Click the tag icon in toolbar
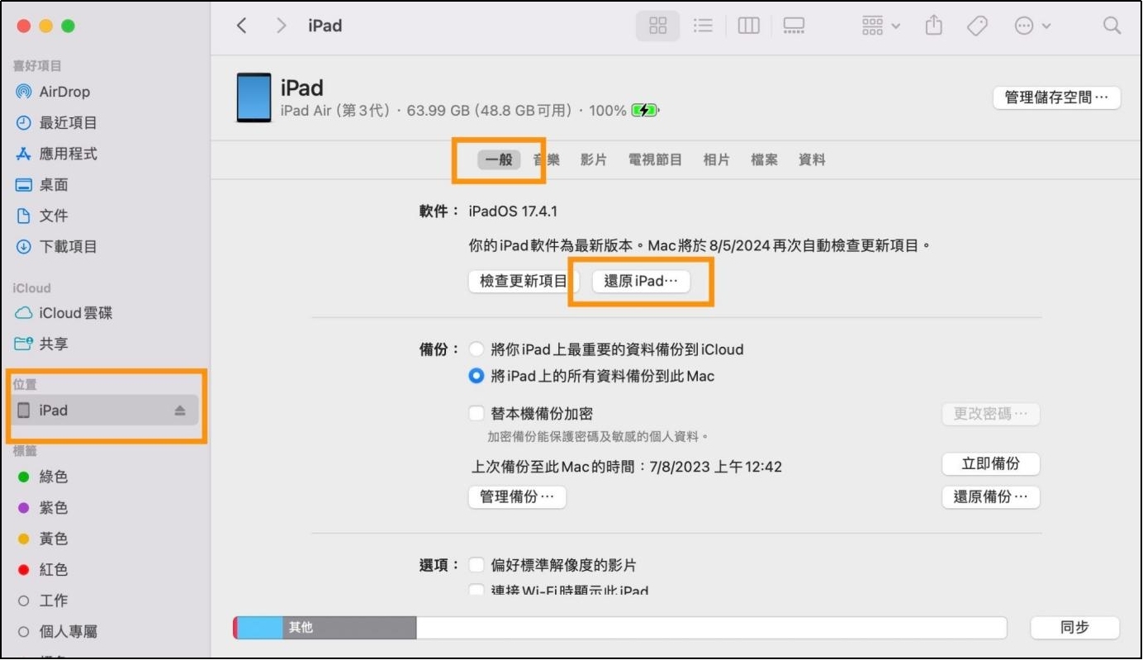The width and height of the screenshot is (1143, 660). [978, 26]
